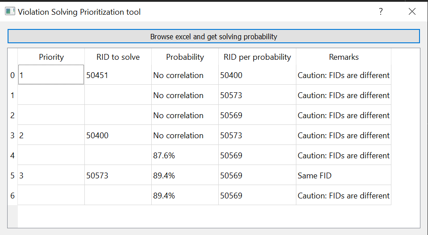Click Priority cell containing 2
This screenshot has height=235, width=428.
51,135
